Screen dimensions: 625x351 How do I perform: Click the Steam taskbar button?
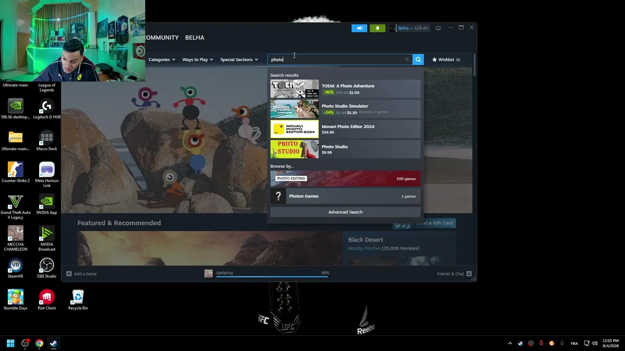coord(53,343)
